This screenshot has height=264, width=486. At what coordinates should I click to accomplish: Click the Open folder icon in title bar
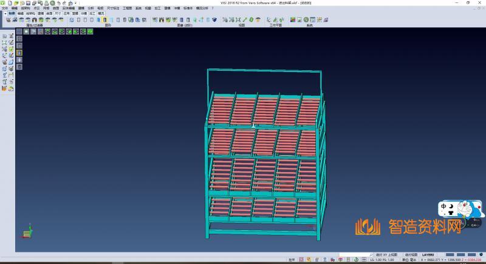(x=16, y=2)
